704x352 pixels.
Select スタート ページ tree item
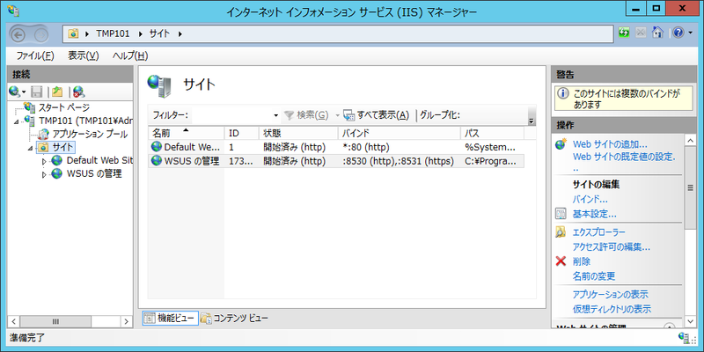pos(63,107)
